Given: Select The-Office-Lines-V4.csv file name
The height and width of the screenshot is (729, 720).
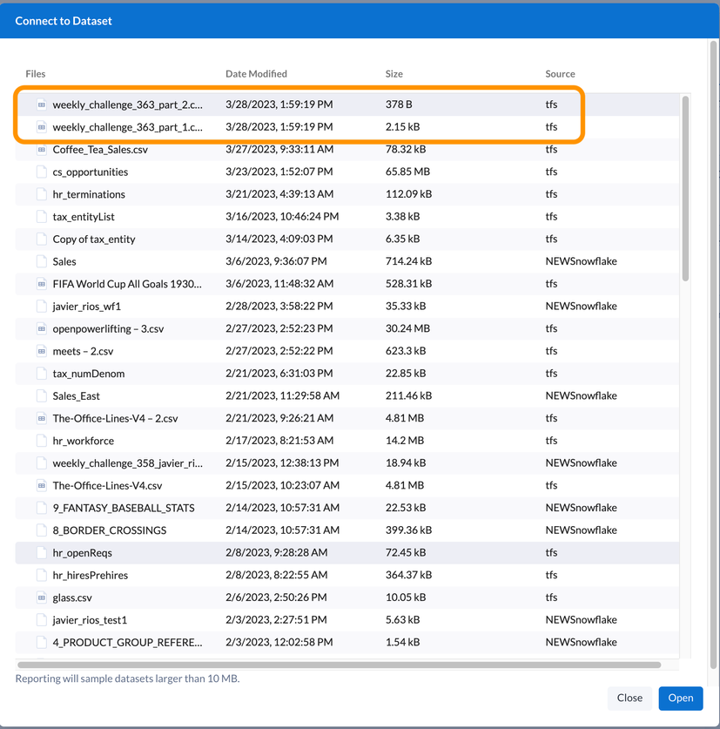Looking at the screenshot, I should point(107,485).
